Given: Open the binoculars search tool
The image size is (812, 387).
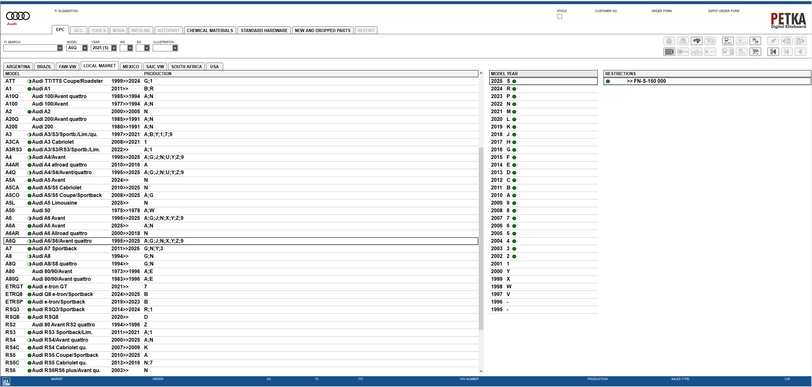Looking at the screenshot, I should [696, 41].
